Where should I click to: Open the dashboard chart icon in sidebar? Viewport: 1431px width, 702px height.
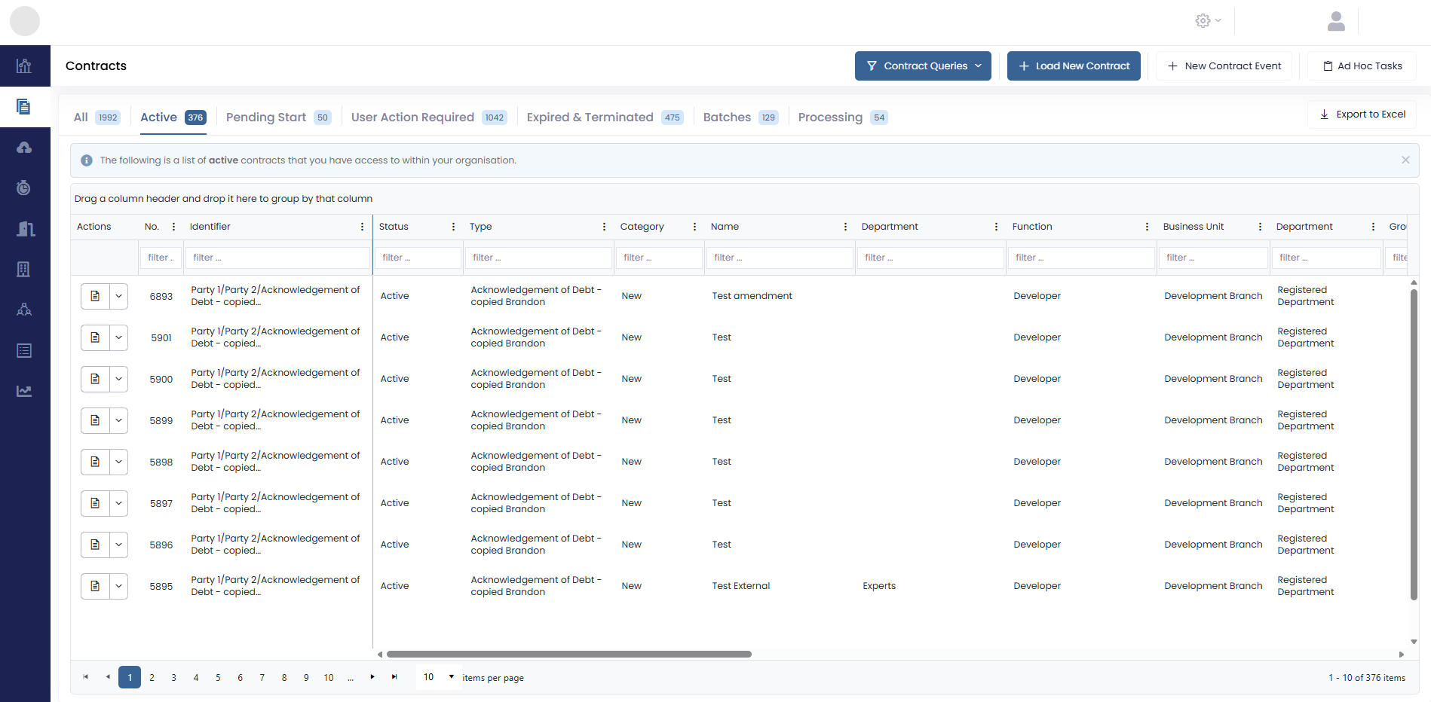pyautogui.click(x=24, y=66)
